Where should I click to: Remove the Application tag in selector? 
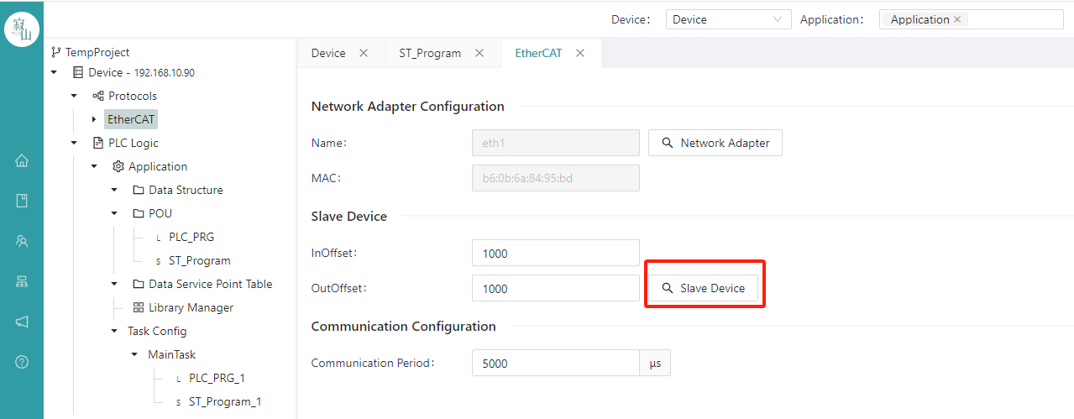pos(957,19)
